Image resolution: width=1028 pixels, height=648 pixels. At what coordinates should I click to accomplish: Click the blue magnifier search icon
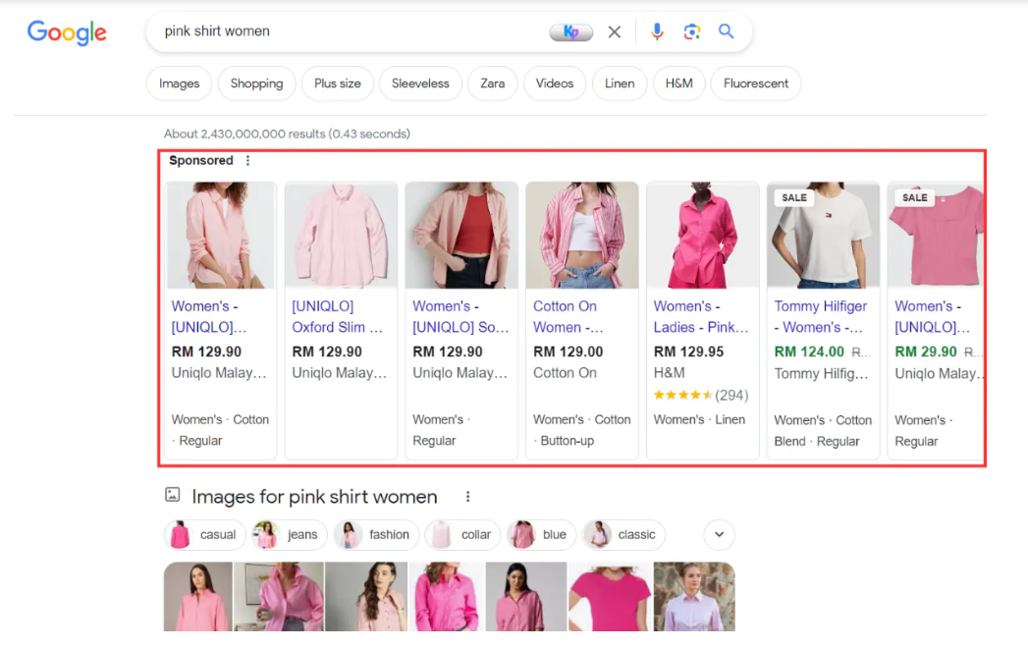click(726, 30)
